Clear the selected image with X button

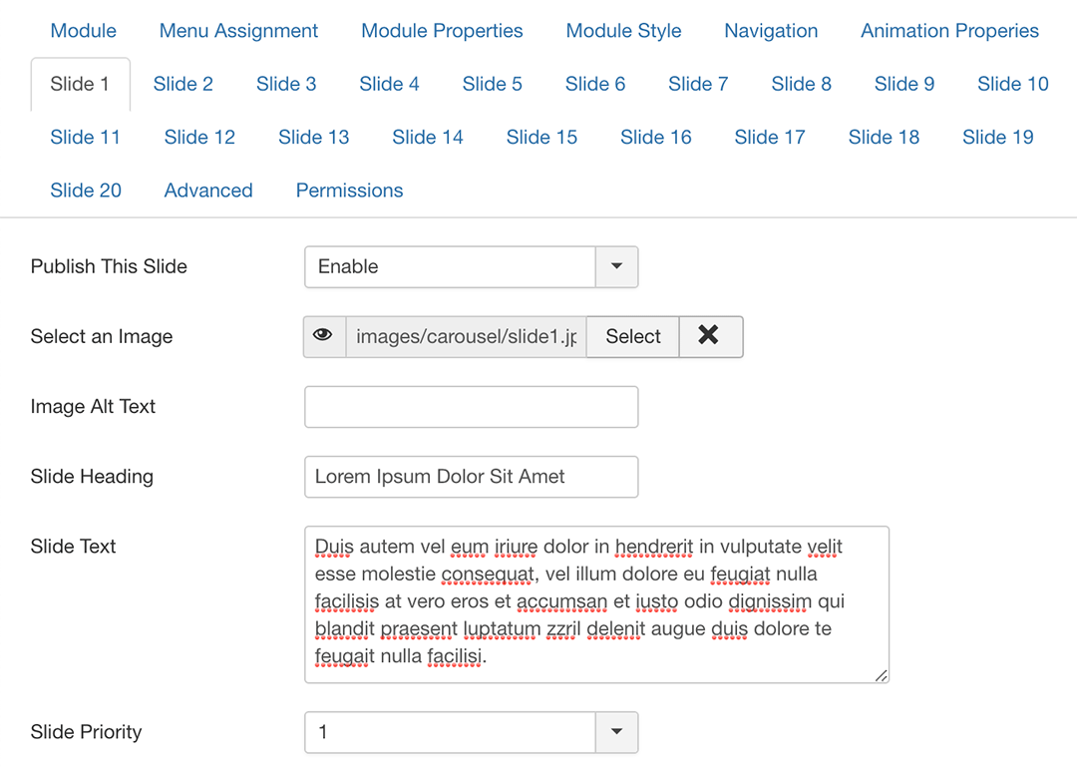(710, 337)
